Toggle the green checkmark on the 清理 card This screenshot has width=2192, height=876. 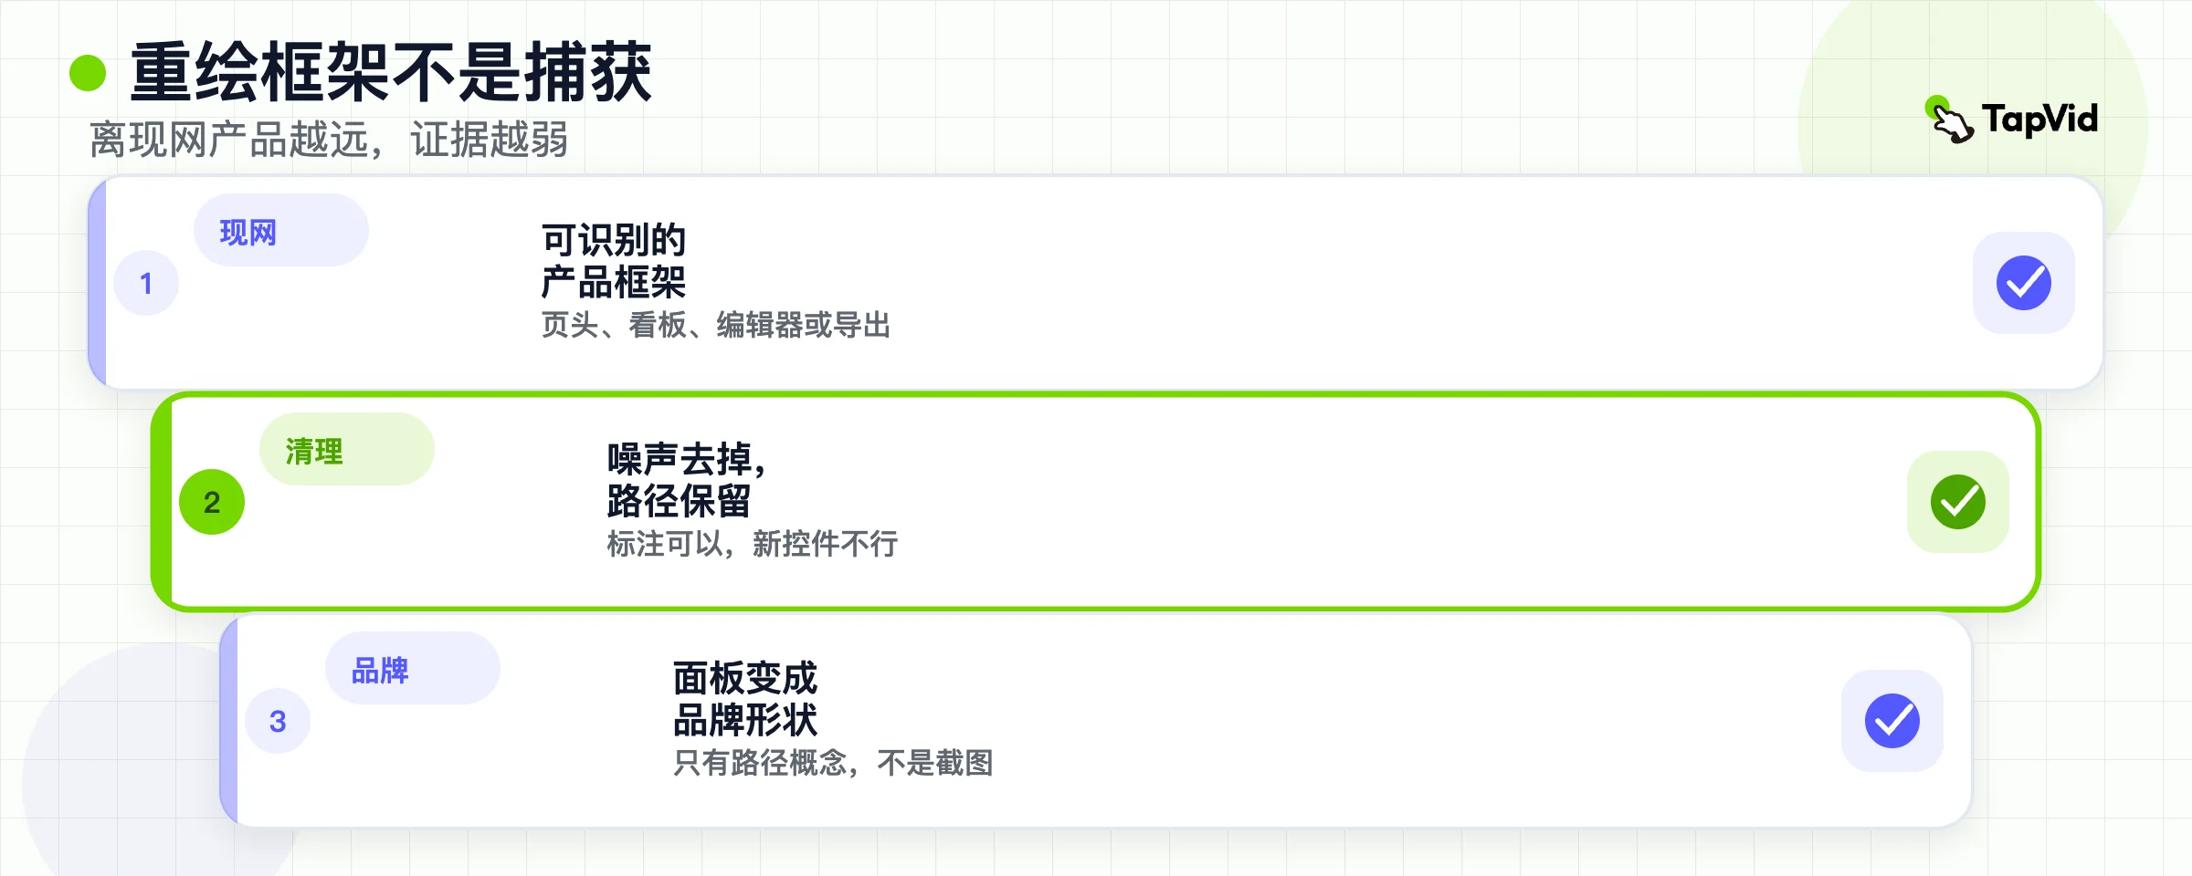click(1958, 502)
